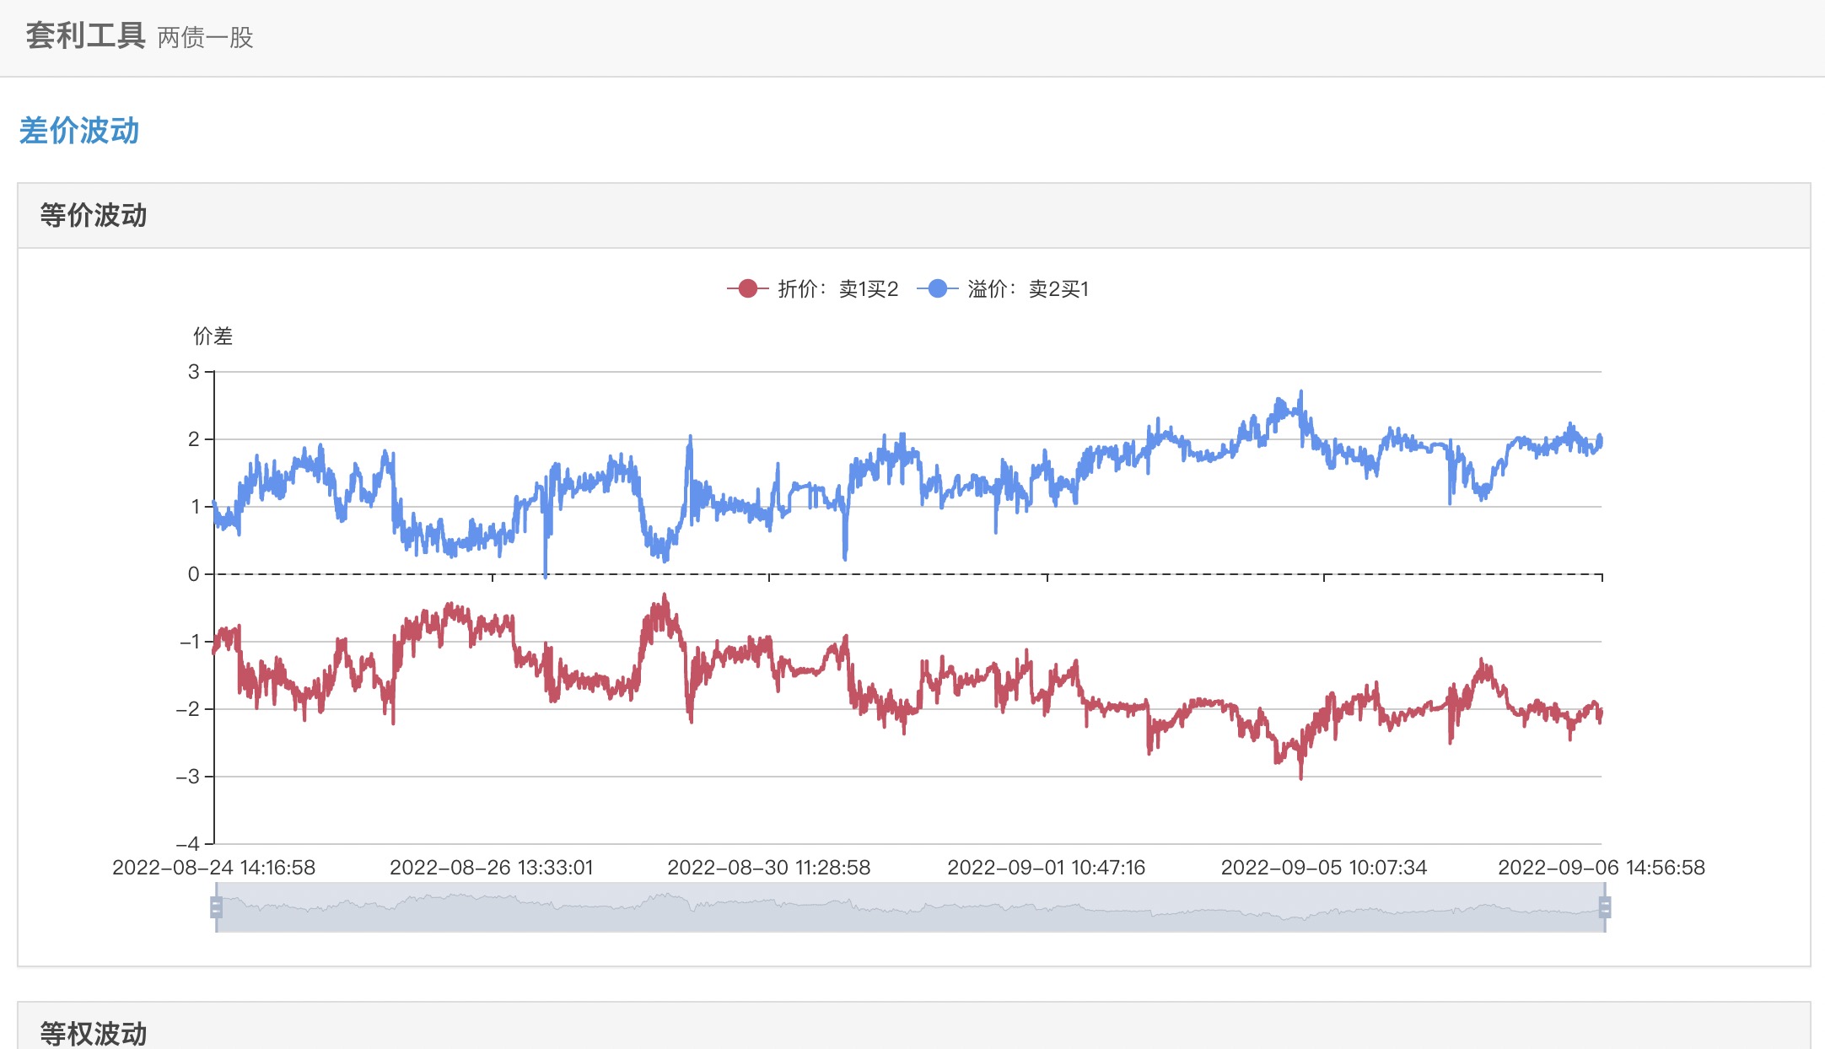Toggle the 折价：卖1买2 series label
This screenshot has width=1825, height=1049.
click(837, 289)
